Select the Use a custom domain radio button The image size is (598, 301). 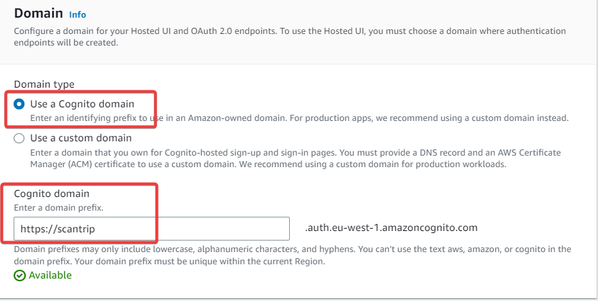[x=20, y=138]
